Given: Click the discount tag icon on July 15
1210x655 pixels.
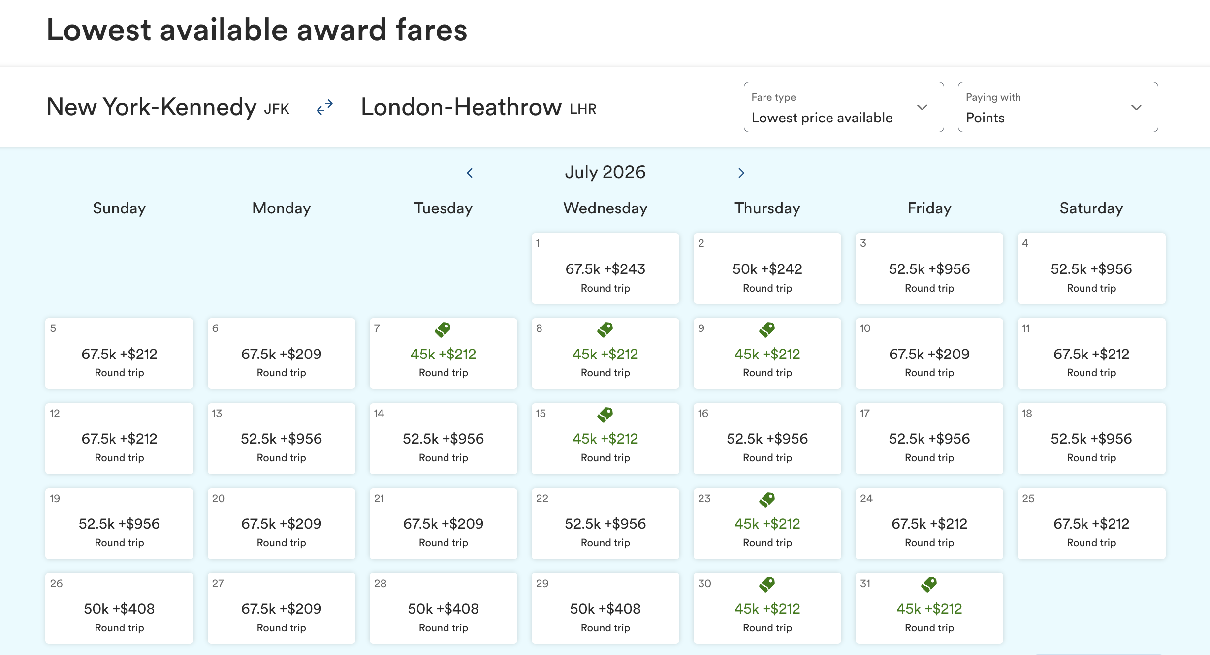Looking at the screenshot, I should [605, 415].
